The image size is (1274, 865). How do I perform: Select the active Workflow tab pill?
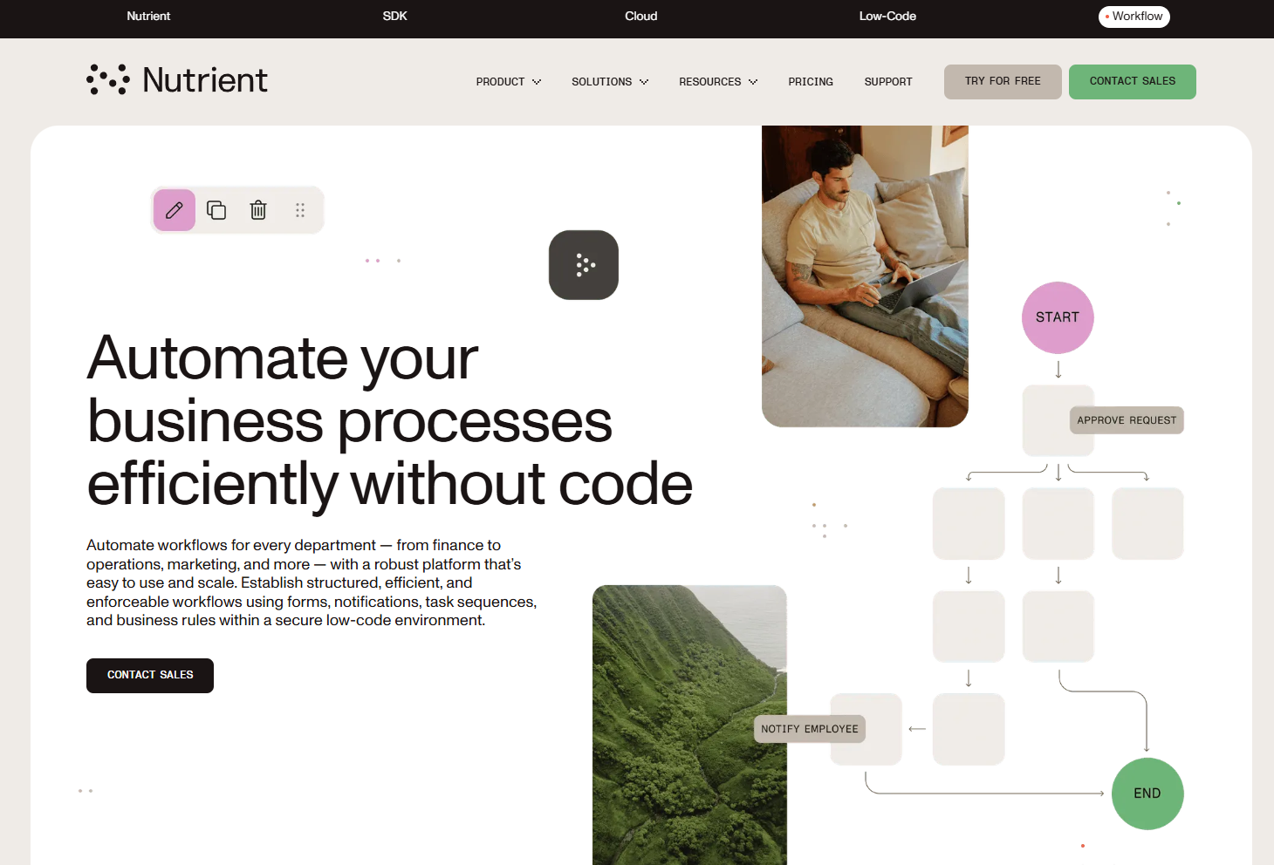[x=1134, y=17]
